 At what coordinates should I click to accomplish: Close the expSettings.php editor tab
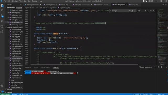point(126,5)
